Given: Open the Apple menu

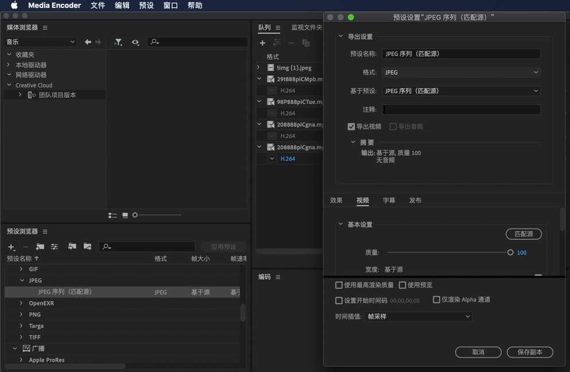Looking at the screenshot, I should 14,5.
